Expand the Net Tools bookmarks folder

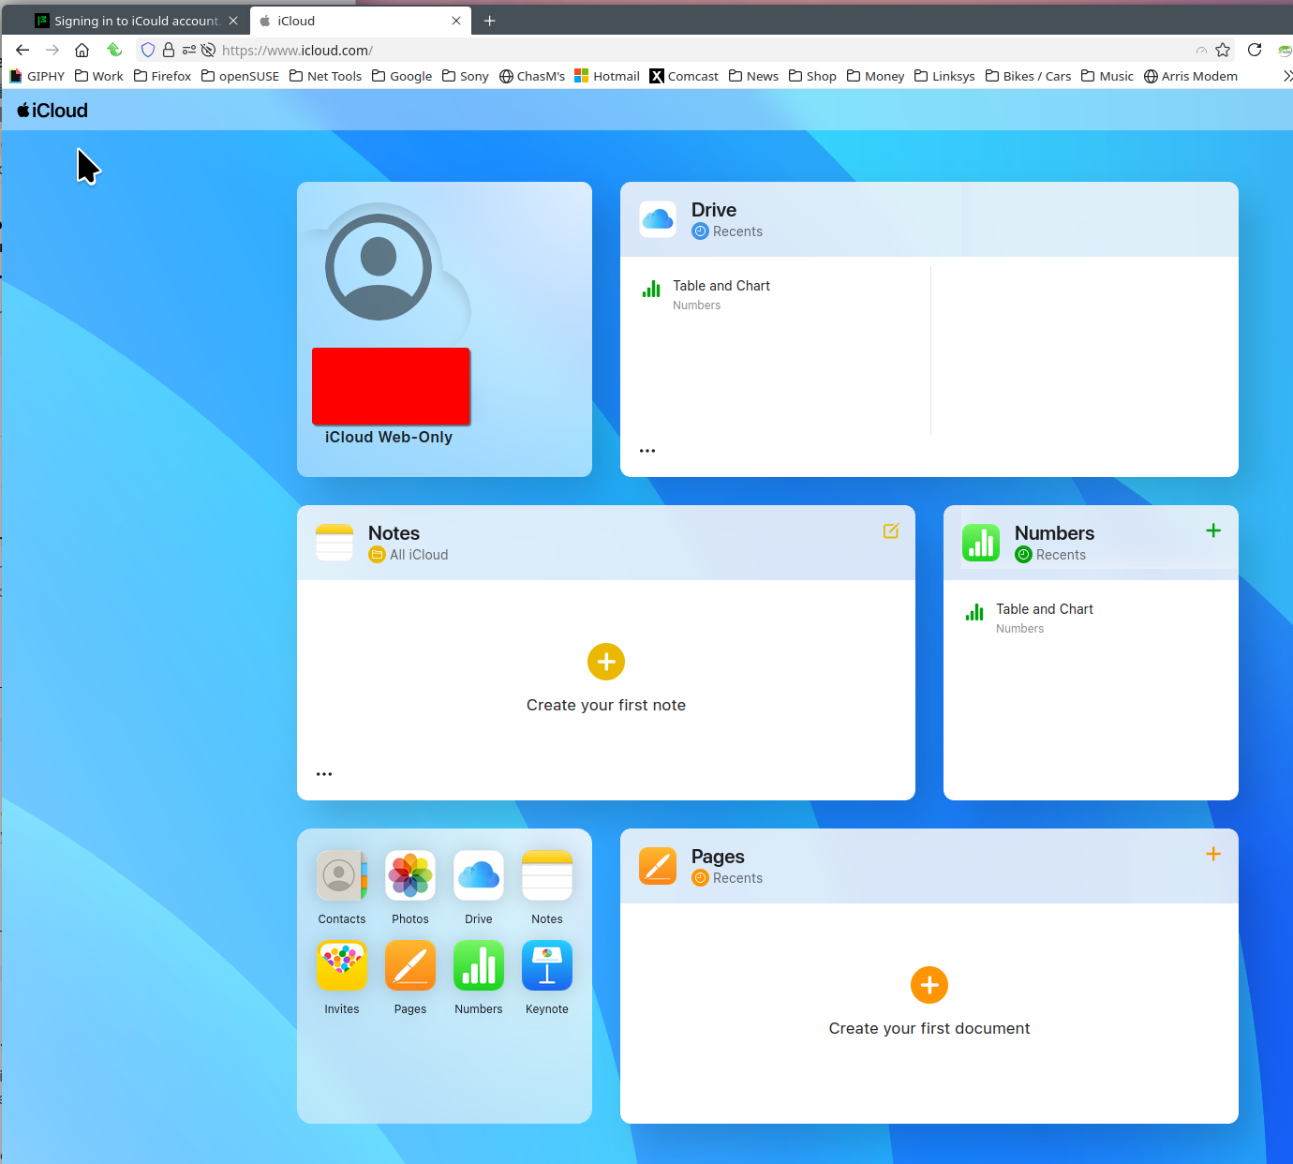[325, 76]
